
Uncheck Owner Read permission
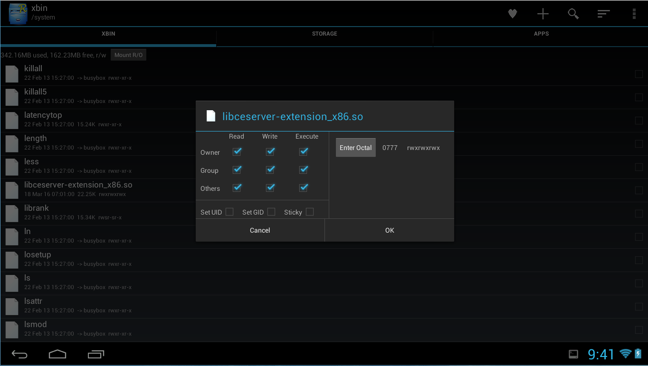[x=237, y=152]
